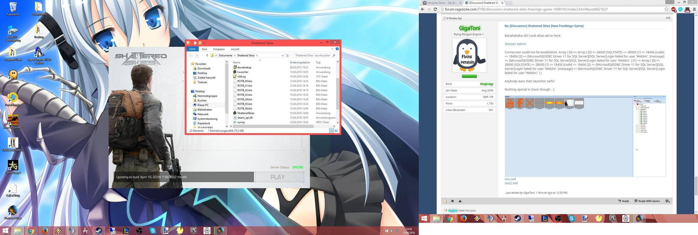
Task: Open the 2D MMORPG desktop folder
Action: [x=39, y=9]
